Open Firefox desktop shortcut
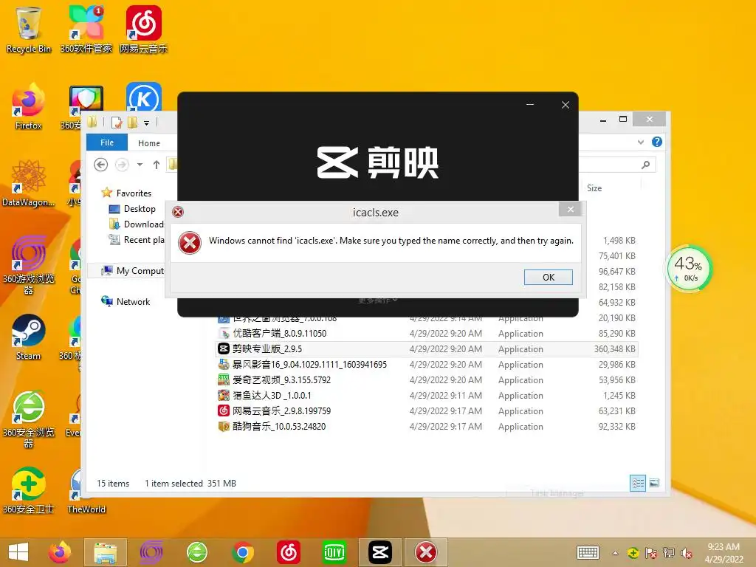Viewport: 756px width, 567px height. 29,106
